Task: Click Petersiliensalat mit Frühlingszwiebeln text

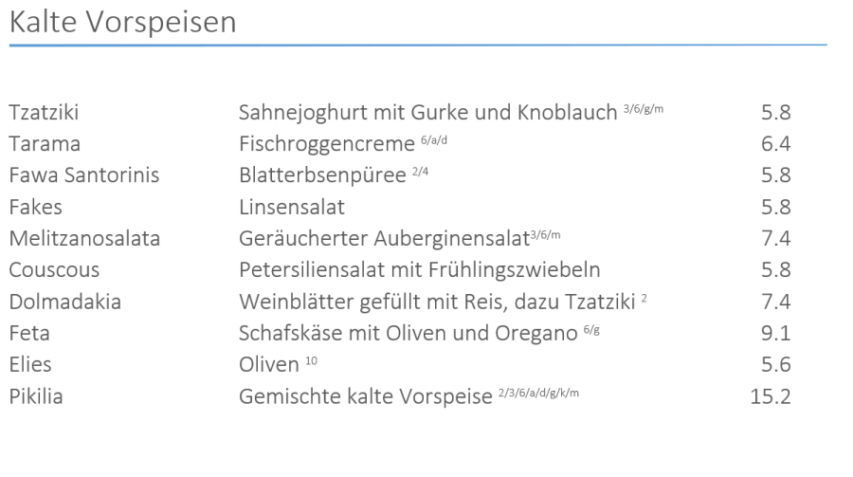Action: 421,269
